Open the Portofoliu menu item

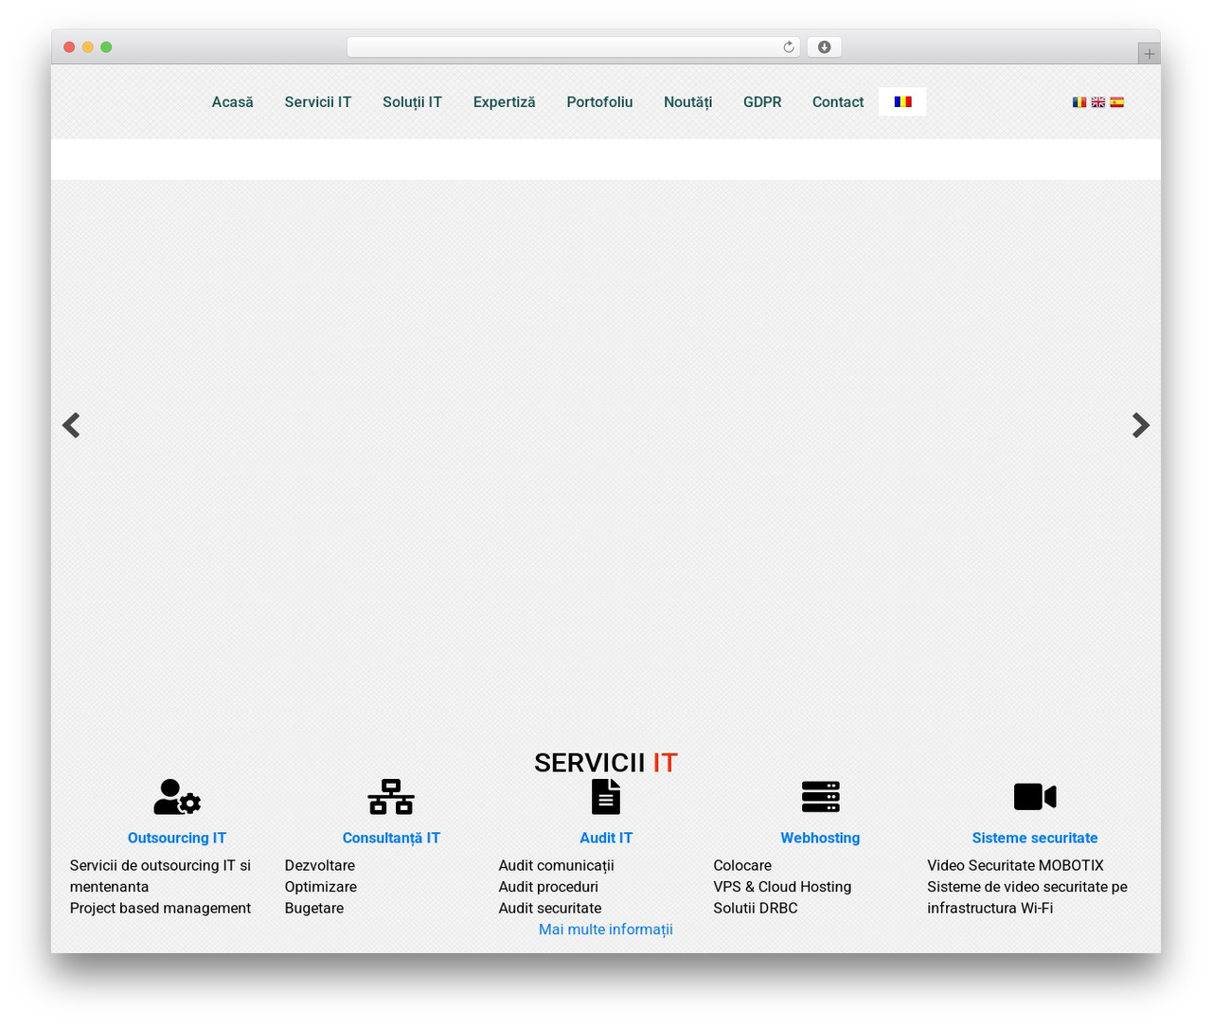coord(599,101)
